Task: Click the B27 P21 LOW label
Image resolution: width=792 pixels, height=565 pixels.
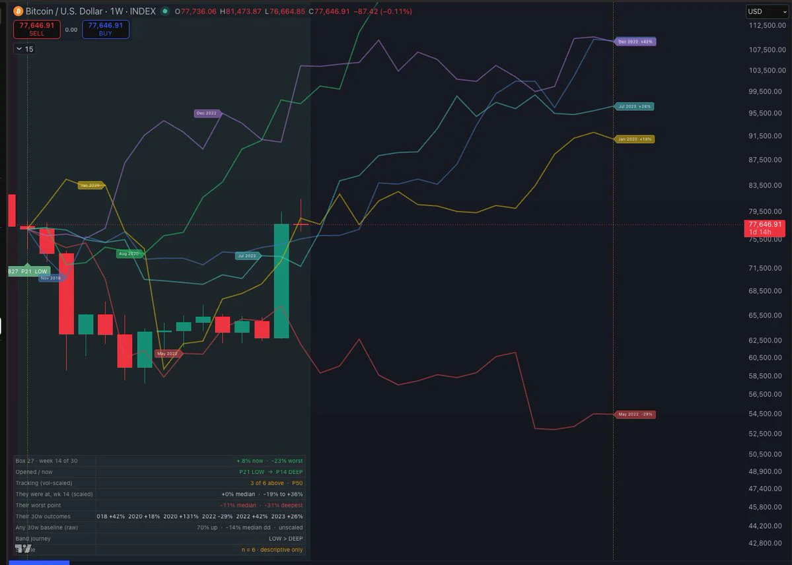Action: tap(28, 272)
